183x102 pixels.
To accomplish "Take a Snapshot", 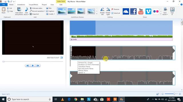I will [34, 14].
